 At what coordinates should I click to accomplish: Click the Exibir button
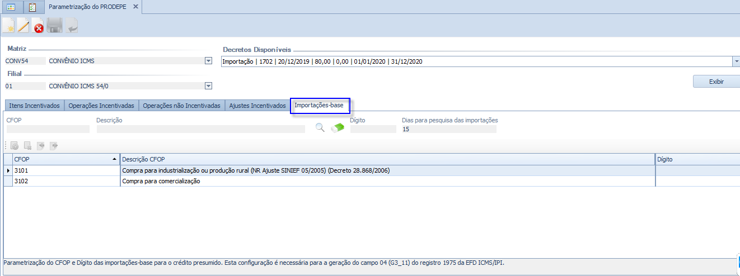716,82
